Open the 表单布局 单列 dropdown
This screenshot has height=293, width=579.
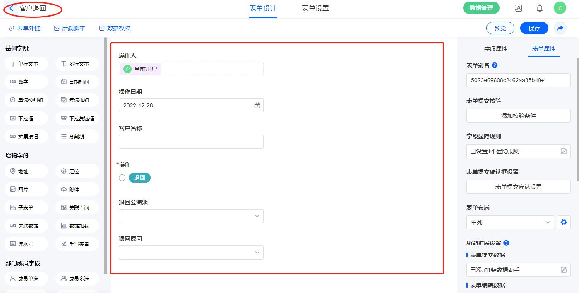point(510,222)
